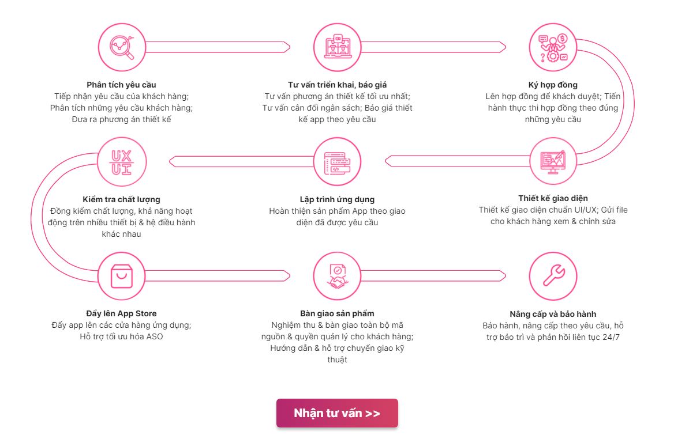Click the code window icon for Lập trình ứng dụng
The width and height of the screenshot is (689, 439).
(x=337, y=161)
